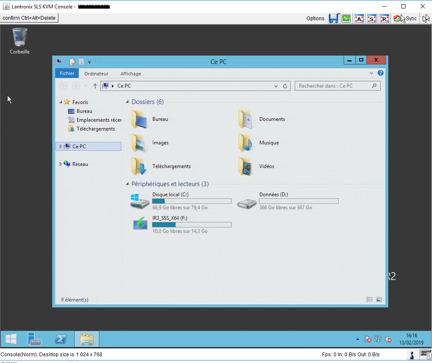
Task: Send confirm Ctrl+Alt+Delete
Action: tap(29, 18)
